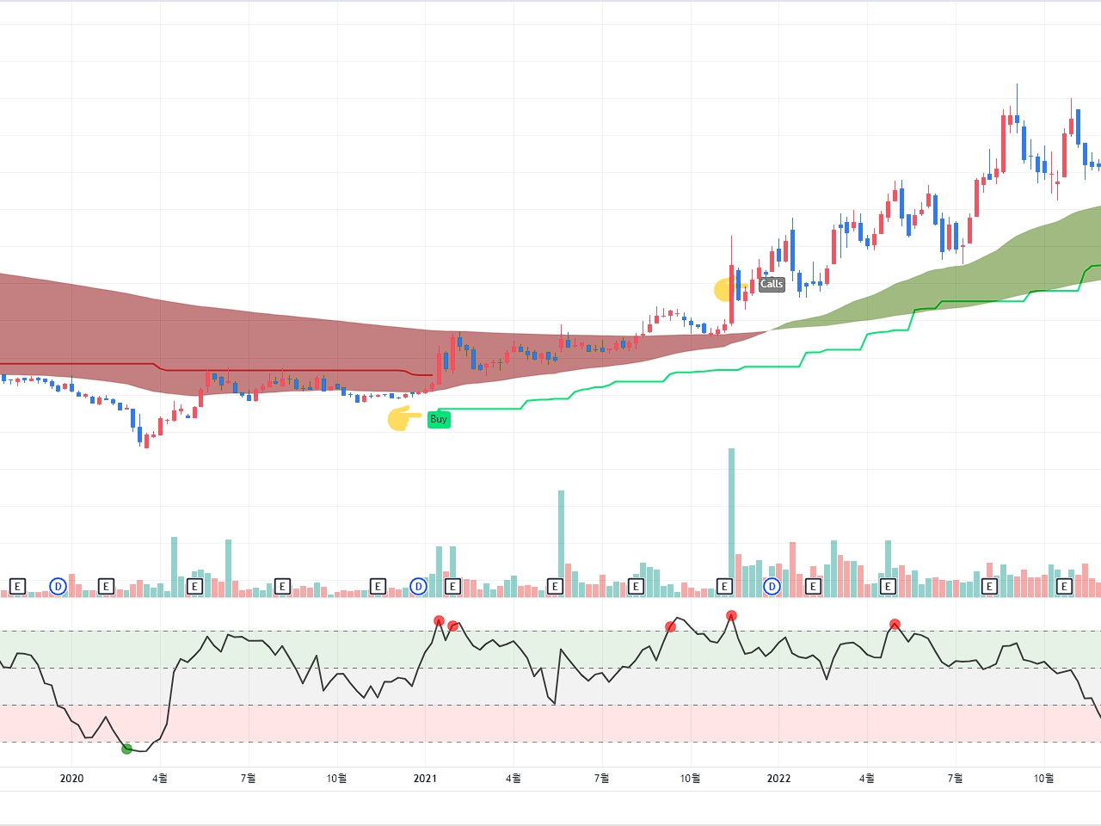Click the 7월 label following 2021
Screen dimensions: 1101x826
click(601, 779)
